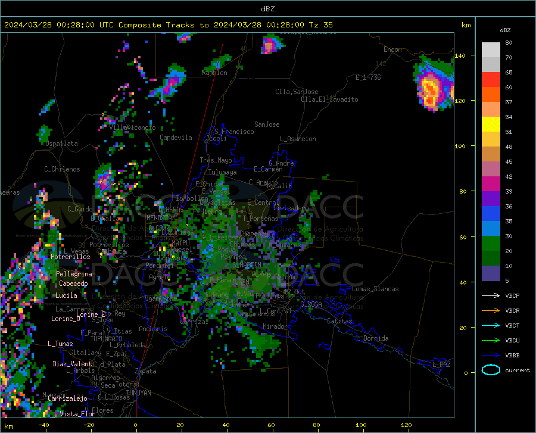The height and width of the screenshot is (433, 536).
Task: Click the L_Tunas map label
Action: [x=60, y=344]
